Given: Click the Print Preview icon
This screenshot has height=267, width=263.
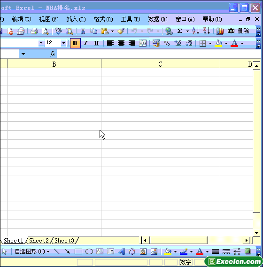Looking at the screenshot, I should (x=45, y=31).
